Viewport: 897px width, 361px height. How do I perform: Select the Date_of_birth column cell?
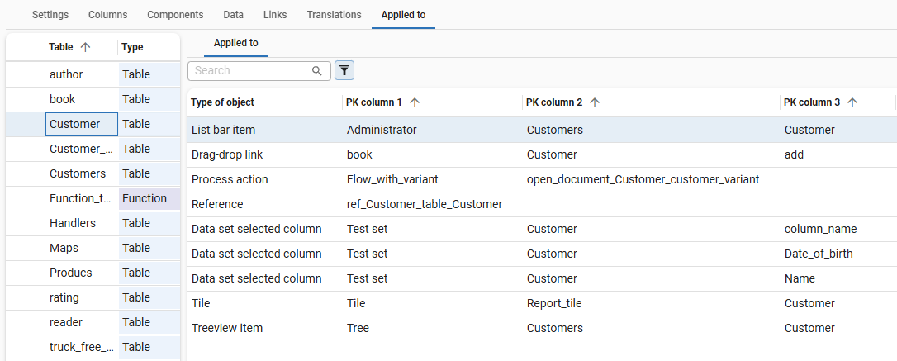818,254
